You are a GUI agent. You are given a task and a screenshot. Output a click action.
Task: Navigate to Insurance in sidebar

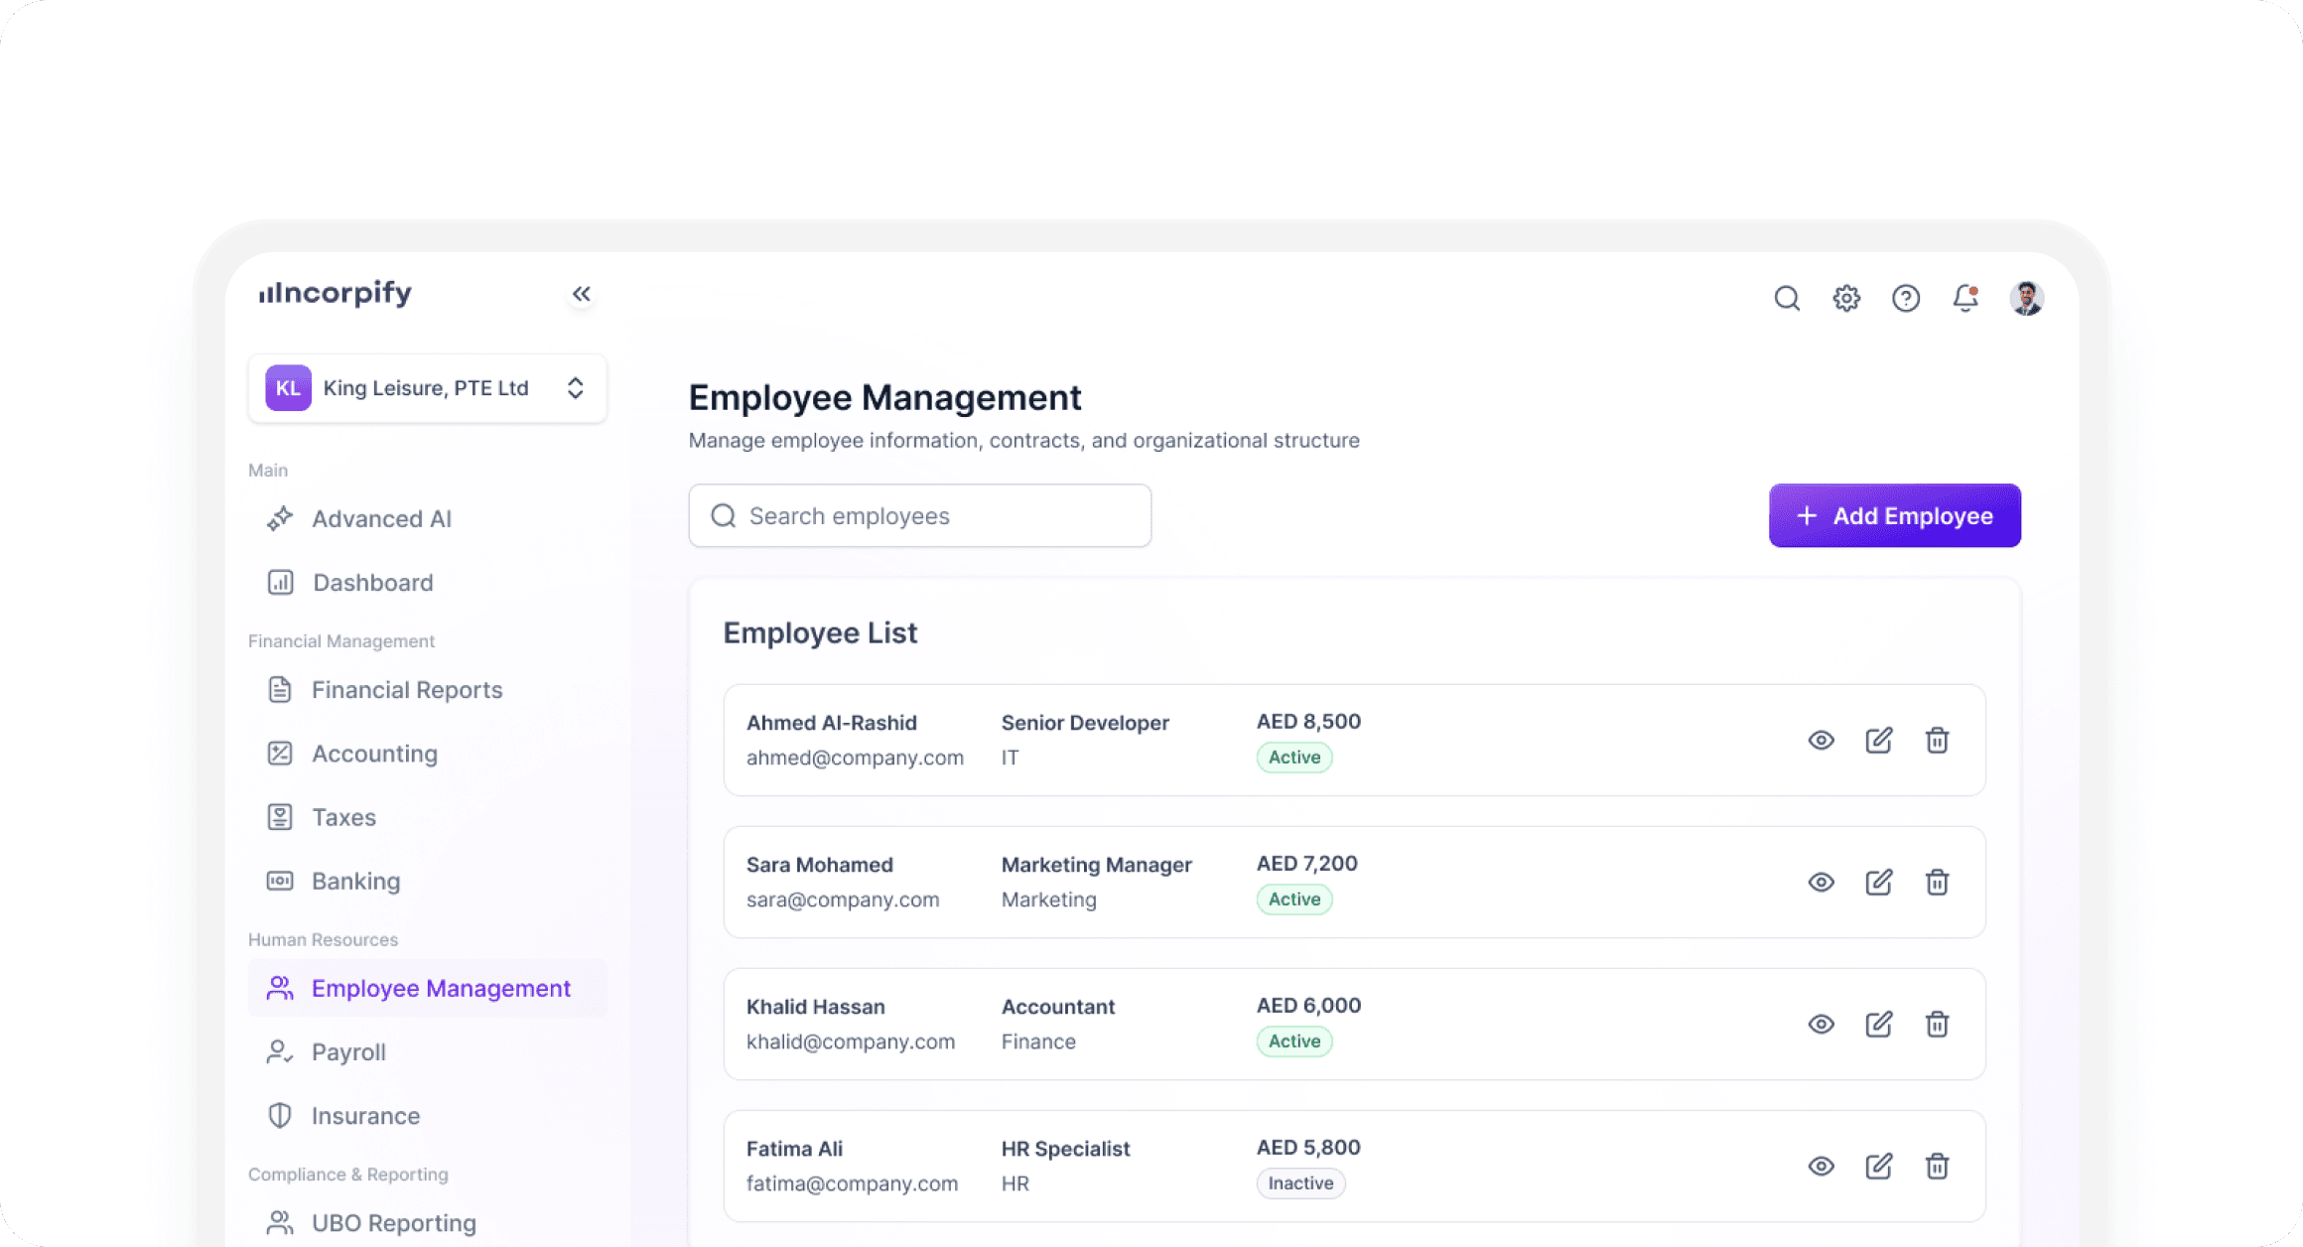pyautogui.click(x=365, y=1116)
